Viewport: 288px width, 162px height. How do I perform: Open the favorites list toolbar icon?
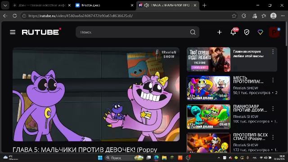tap(264, 16)
